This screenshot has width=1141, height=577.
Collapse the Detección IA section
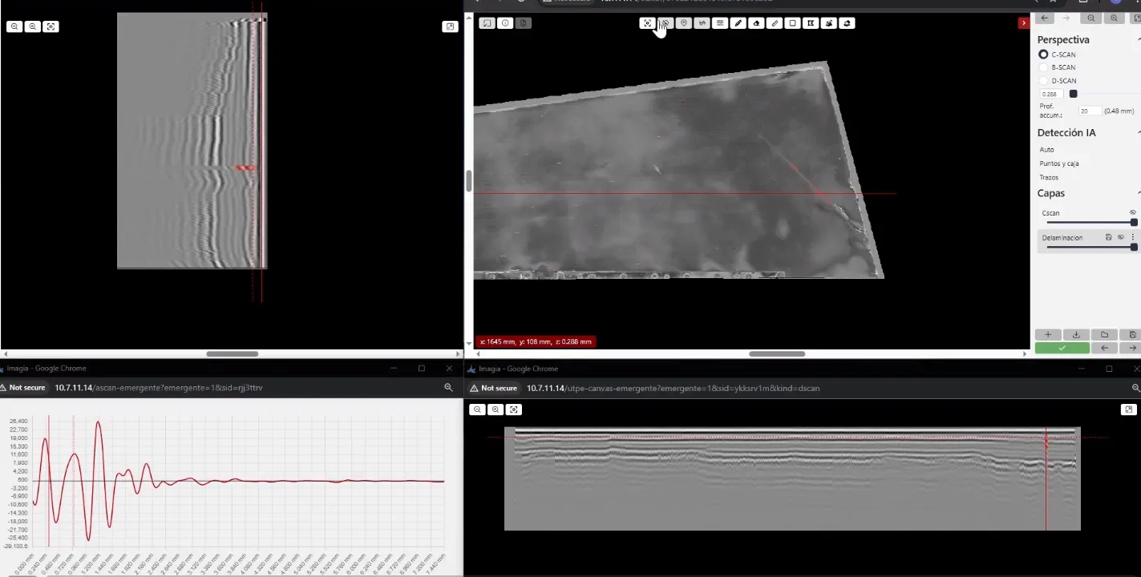click(x=1137, y=132)
